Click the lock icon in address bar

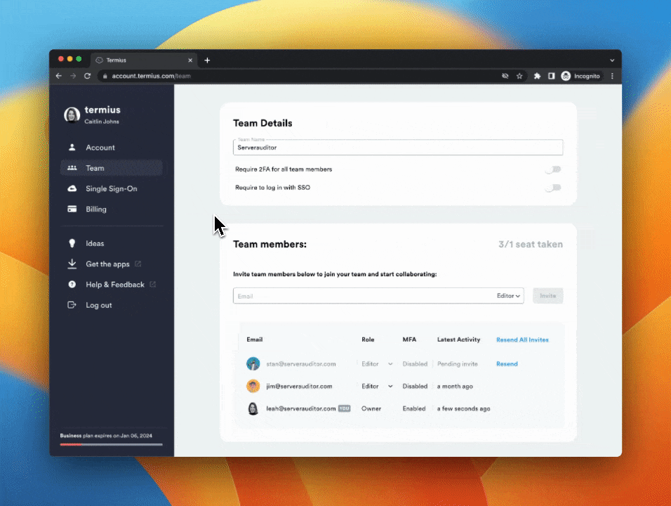pos(105,76)
